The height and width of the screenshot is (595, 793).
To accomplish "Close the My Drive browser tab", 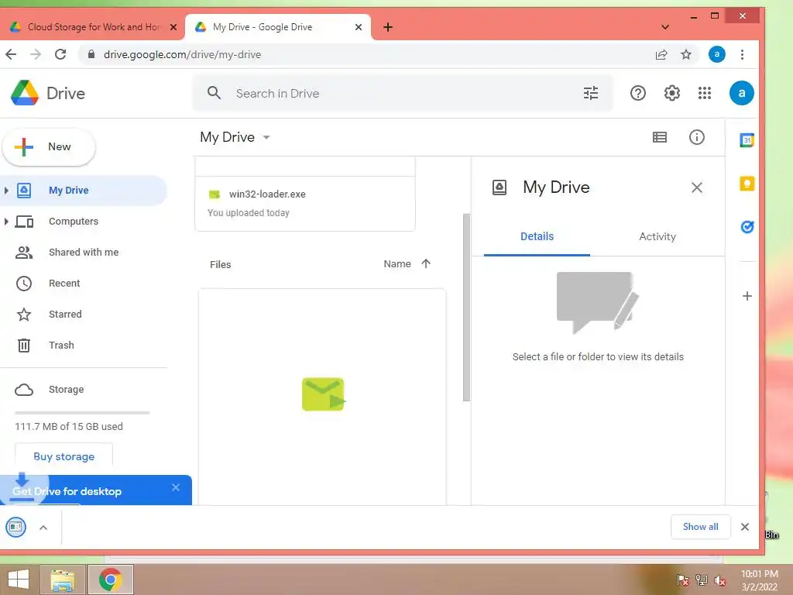I will click(x=359, y=27).
